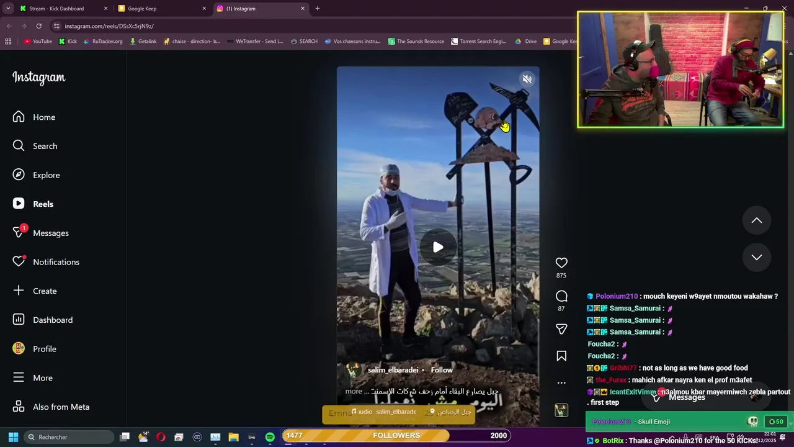Unmute the reel with the speaker icon

[x=527, y=79]
